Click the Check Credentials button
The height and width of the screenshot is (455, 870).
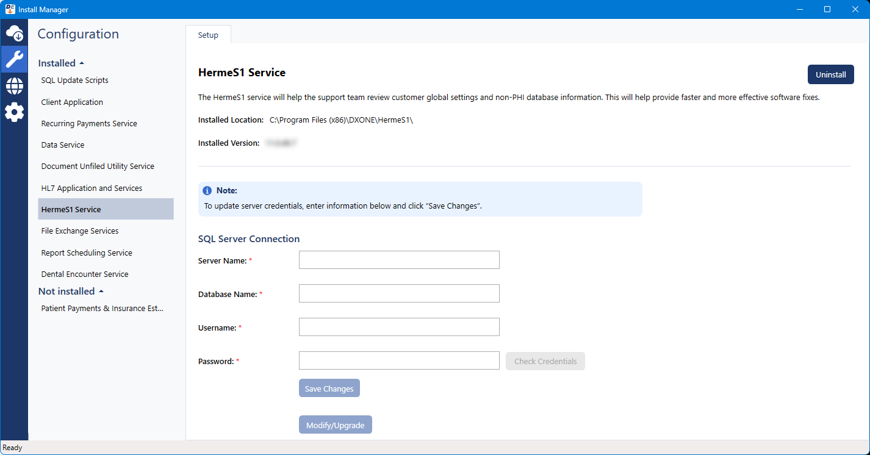[545, 361]
